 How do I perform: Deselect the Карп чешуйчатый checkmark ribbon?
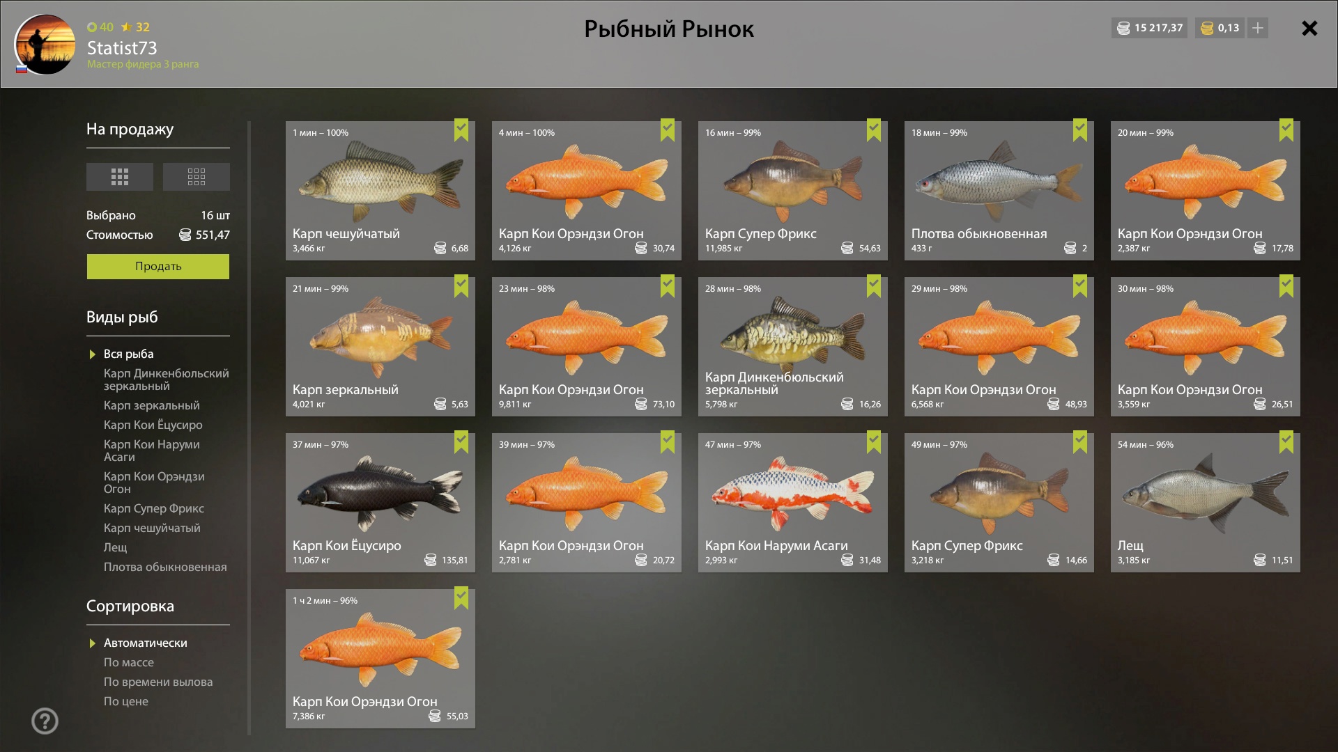tap(461, 130)
